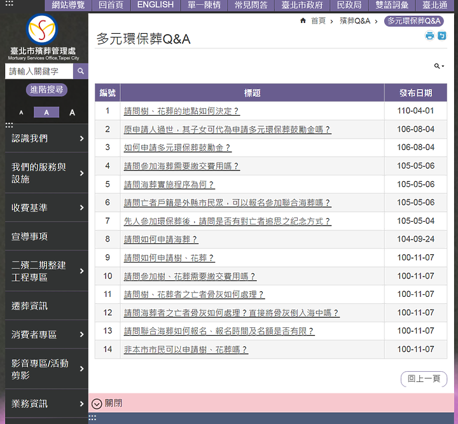Open 雙語詞彙 top navigation link
The image size is (458, 424).
(x=392, y=5)
